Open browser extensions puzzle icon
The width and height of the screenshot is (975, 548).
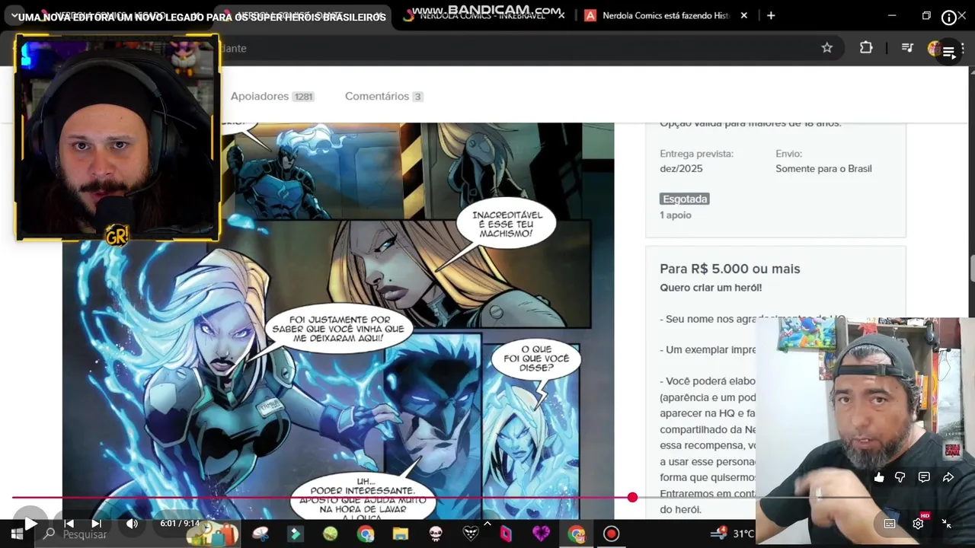pyautogui.click(x=866, y=48)
